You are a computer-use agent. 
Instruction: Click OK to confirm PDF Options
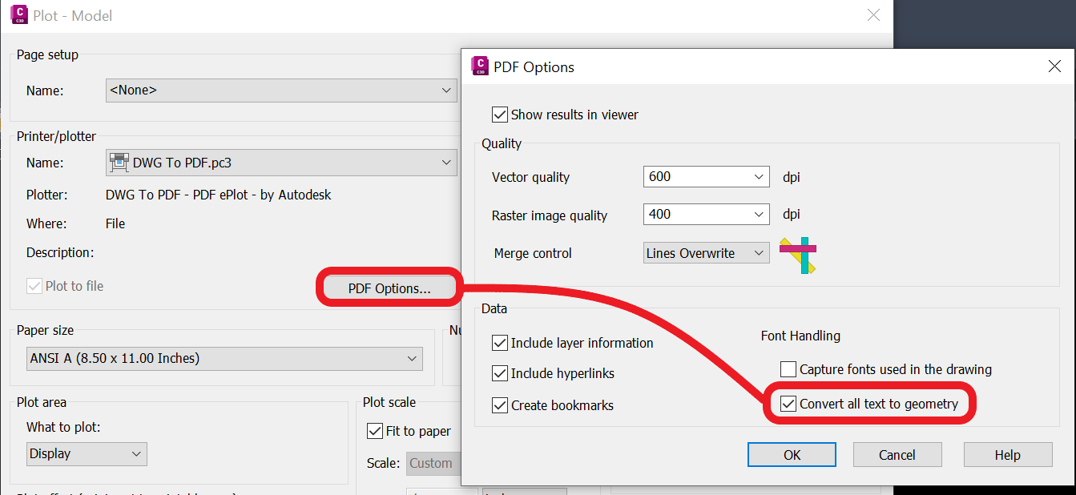(x=792, y=454)
